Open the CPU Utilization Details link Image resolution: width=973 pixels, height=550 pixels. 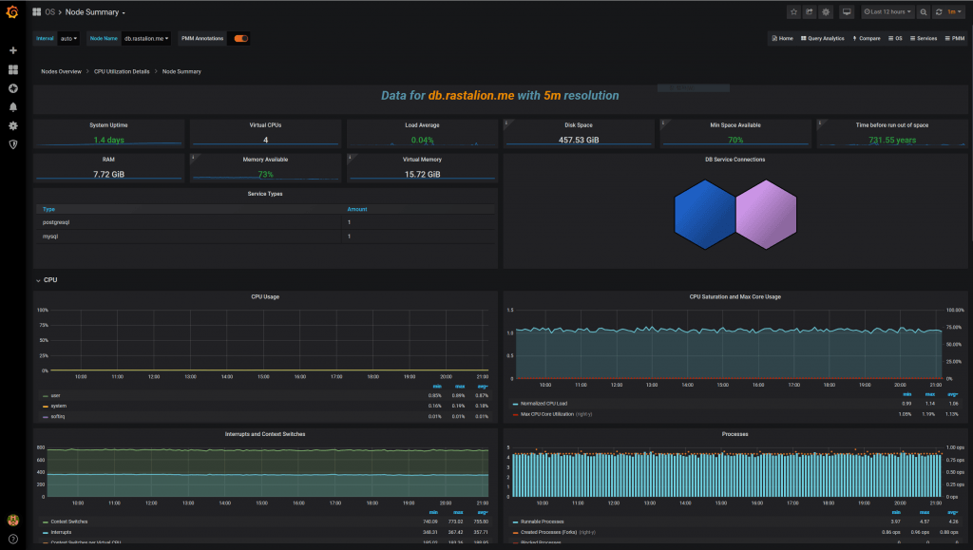[122, 71]
